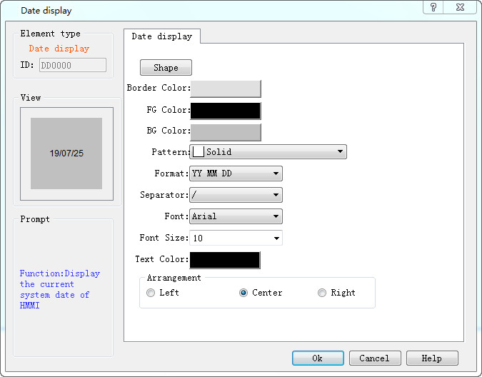Click the Help button at bottom
This screenshot has height=377, width=482.
(x=432, y=358)
